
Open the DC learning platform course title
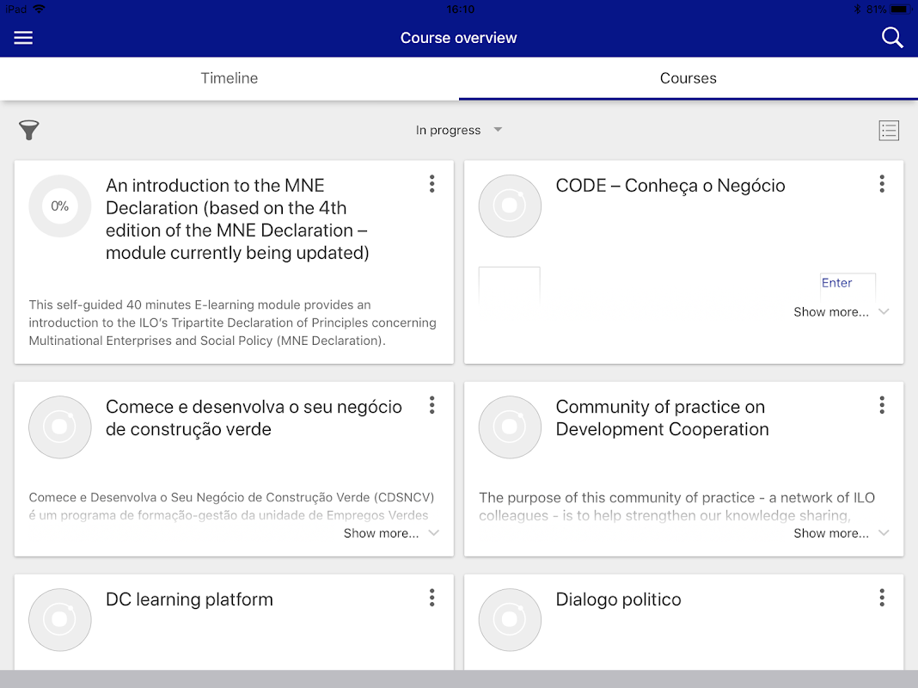(189, 600)
